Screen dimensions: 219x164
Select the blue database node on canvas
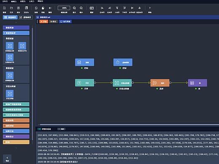pyautogui.click(x=85, y=62)
